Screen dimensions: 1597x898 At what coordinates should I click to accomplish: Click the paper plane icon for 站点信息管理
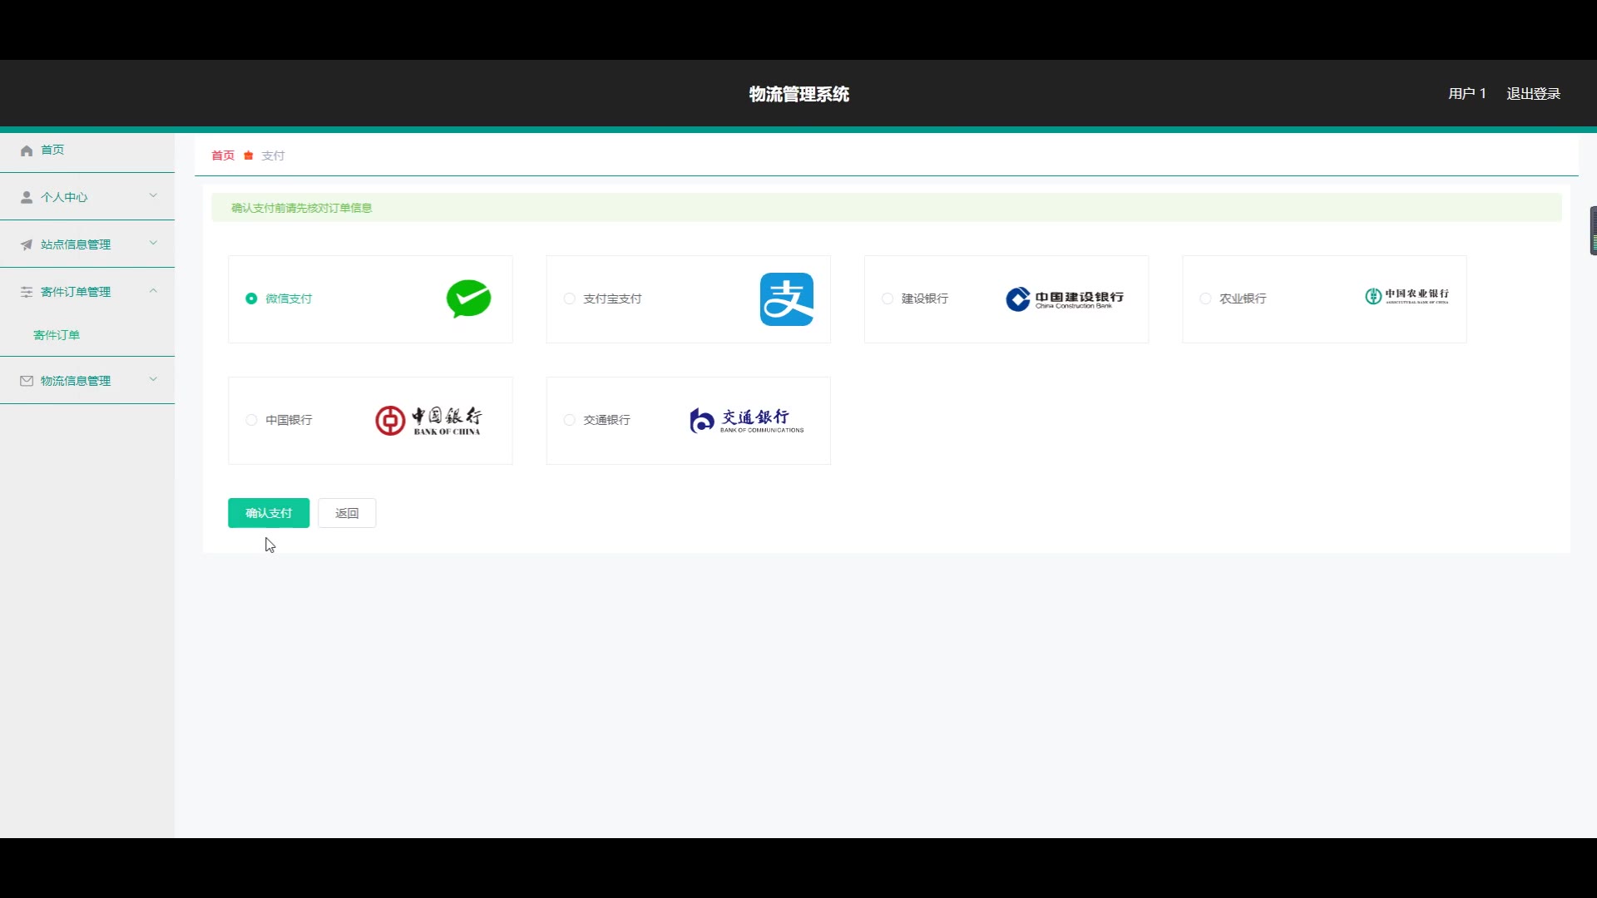coord(27,244)
